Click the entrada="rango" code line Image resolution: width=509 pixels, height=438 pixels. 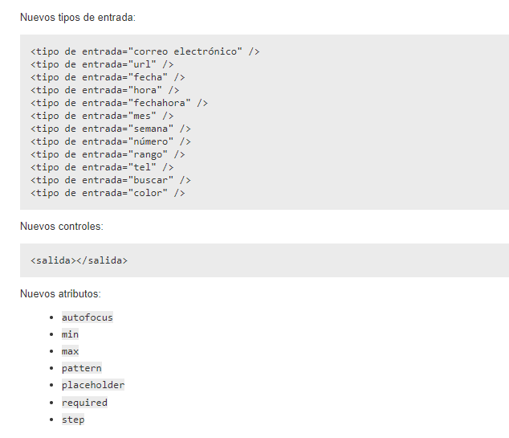pos(108,154)
